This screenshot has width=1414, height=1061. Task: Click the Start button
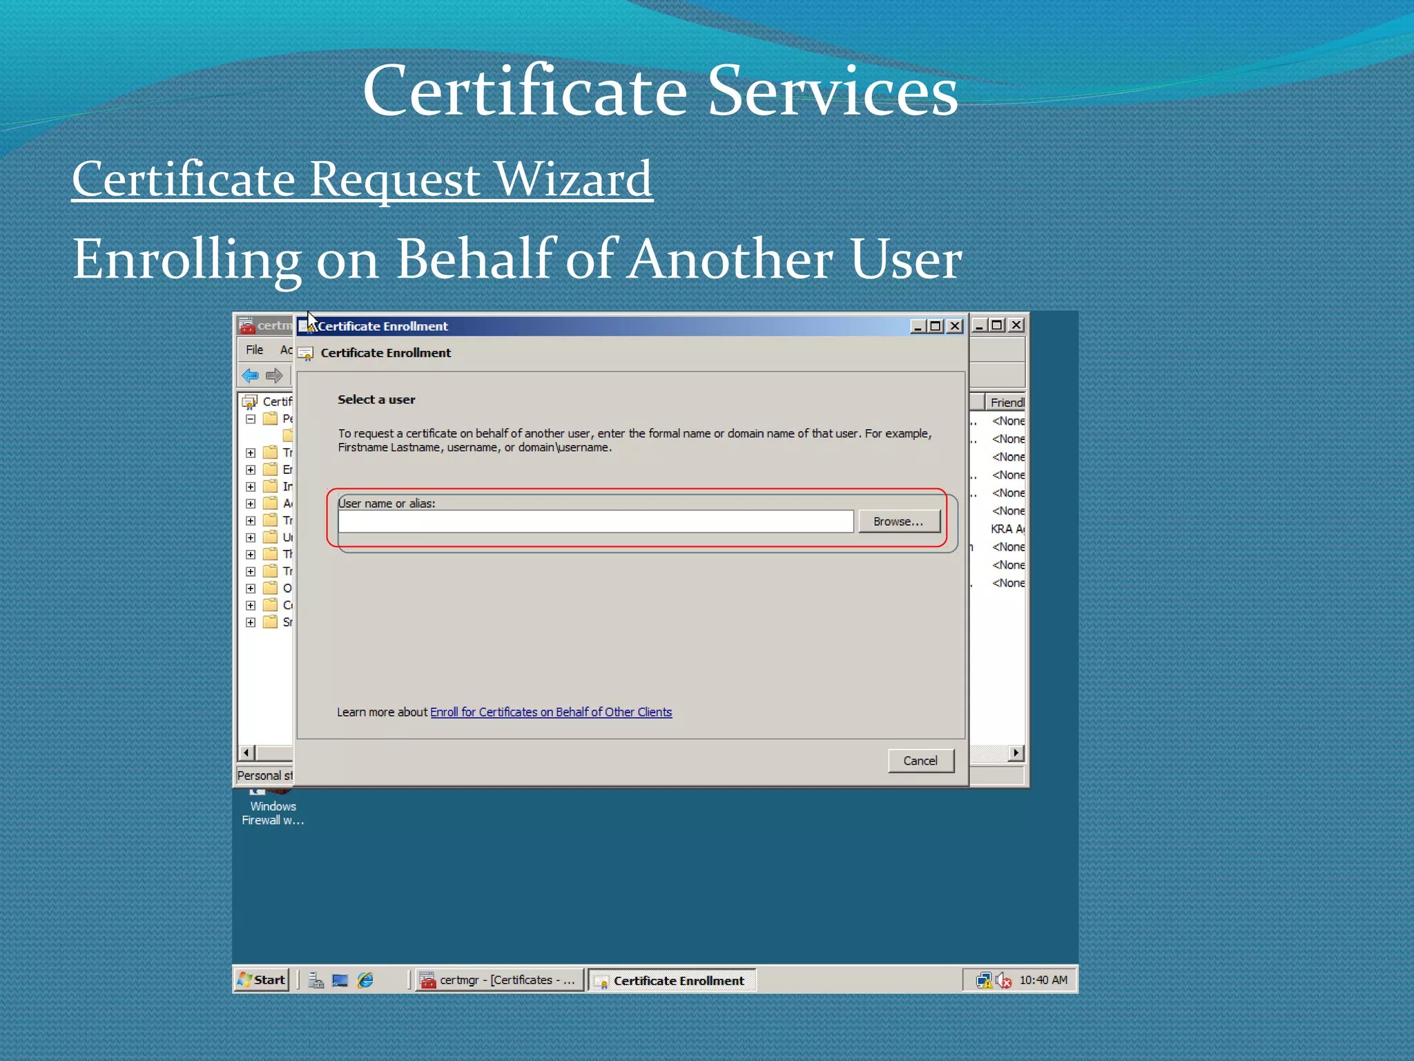pos(261,980)
